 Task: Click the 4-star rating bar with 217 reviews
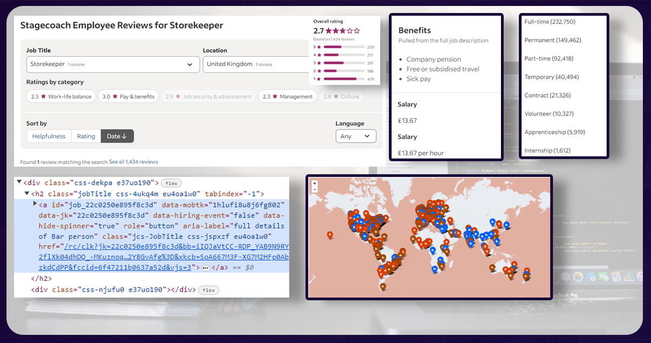point(344,55)
